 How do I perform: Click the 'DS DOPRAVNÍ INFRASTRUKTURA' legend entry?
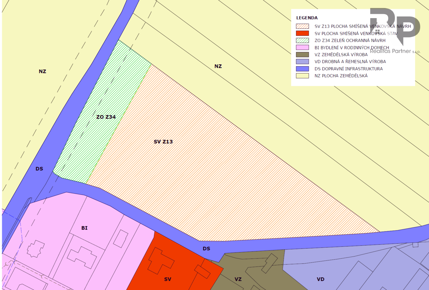(x=348, y=69)
